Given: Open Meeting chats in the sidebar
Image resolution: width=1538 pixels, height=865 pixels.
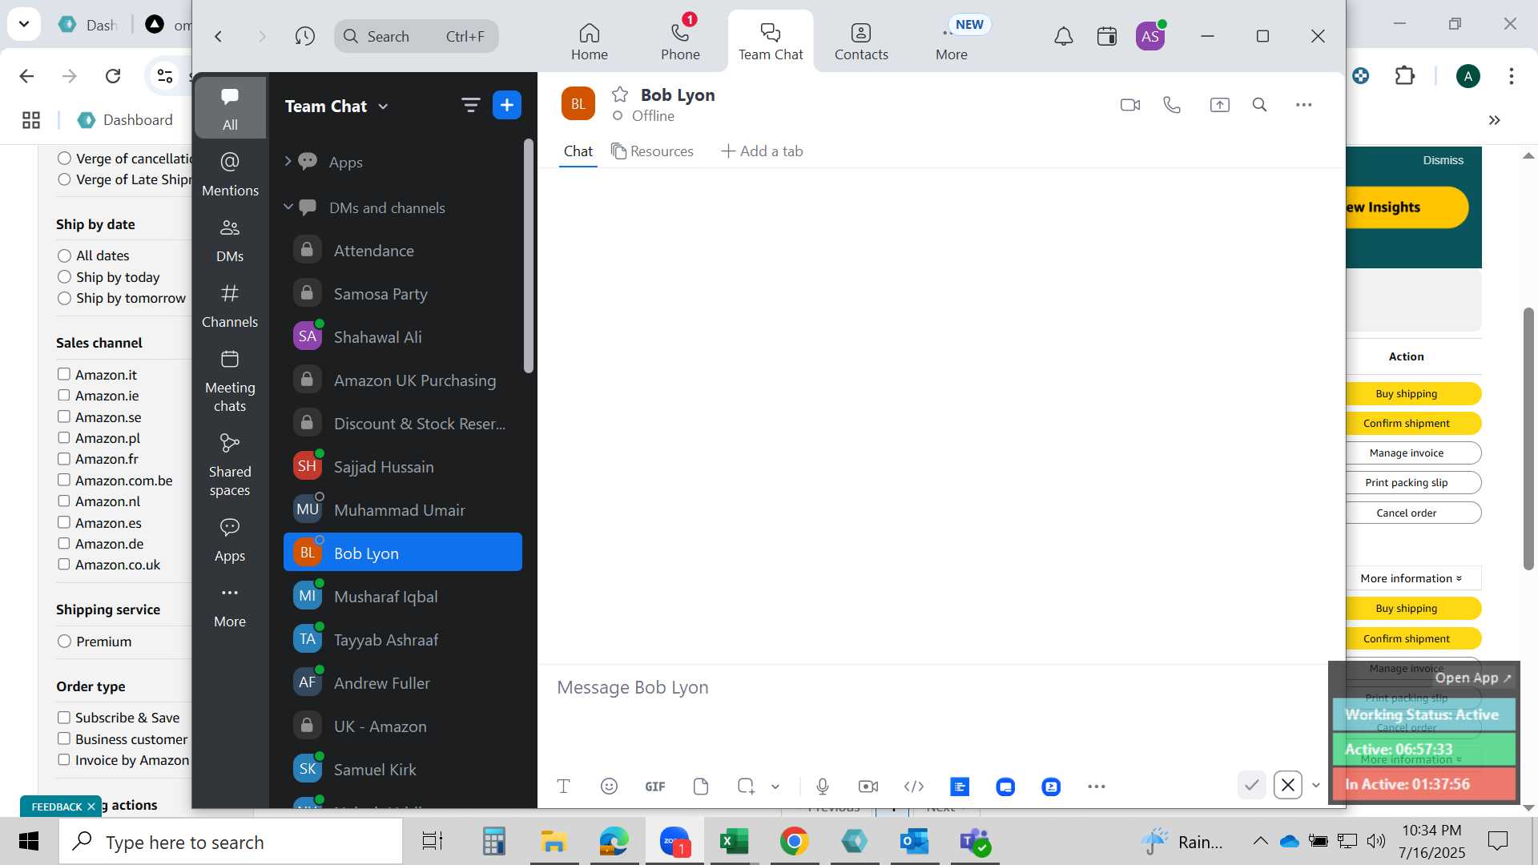Looking at the screenshot, I should point(230,381).
